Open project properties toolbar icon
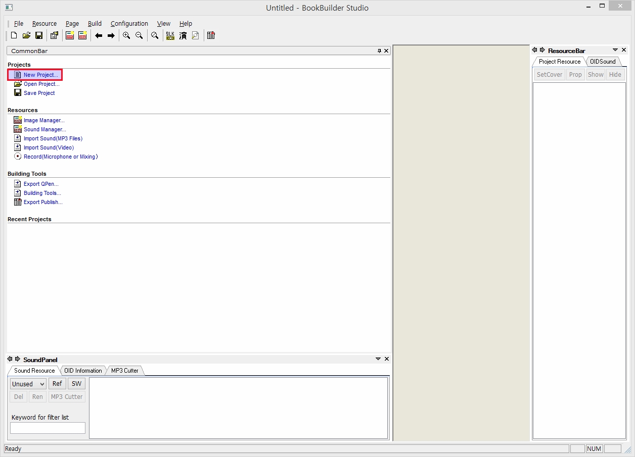The height and width of the screenshot is (457, 635). point(54,35)
